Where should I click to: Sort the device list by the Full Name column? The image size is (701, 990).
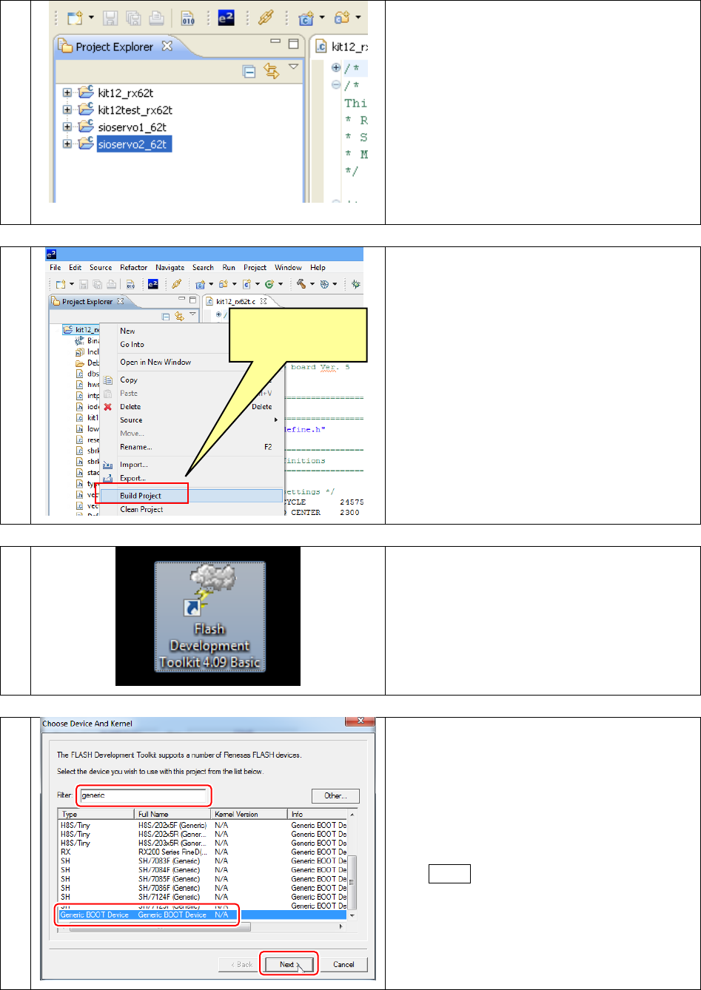173,814
